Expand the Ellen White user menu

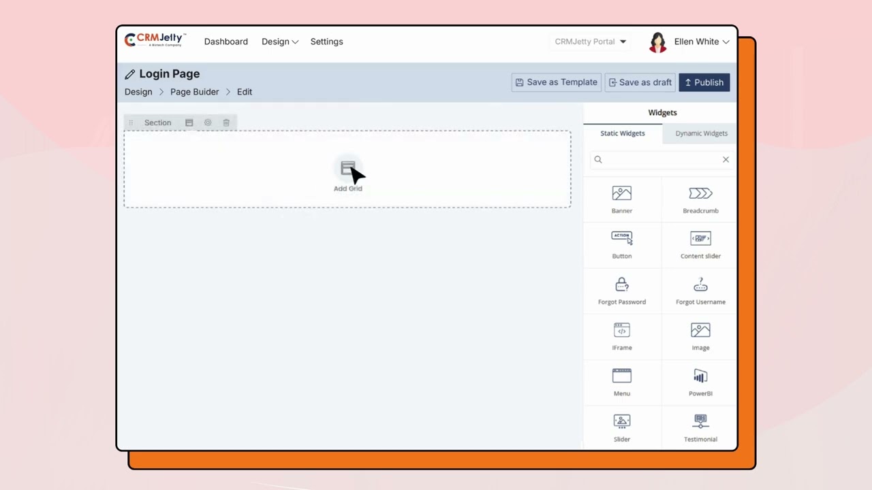click(701, 42)
